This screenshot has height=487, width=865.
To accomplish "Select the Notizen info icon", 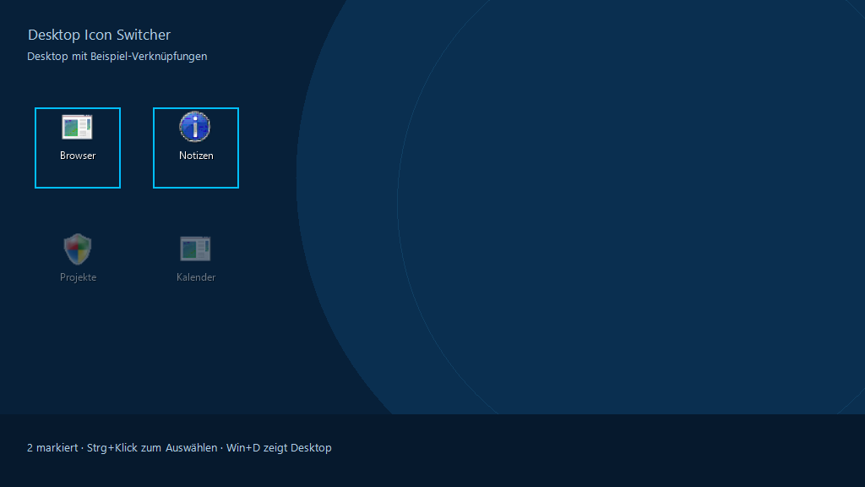I will point(195,127).
